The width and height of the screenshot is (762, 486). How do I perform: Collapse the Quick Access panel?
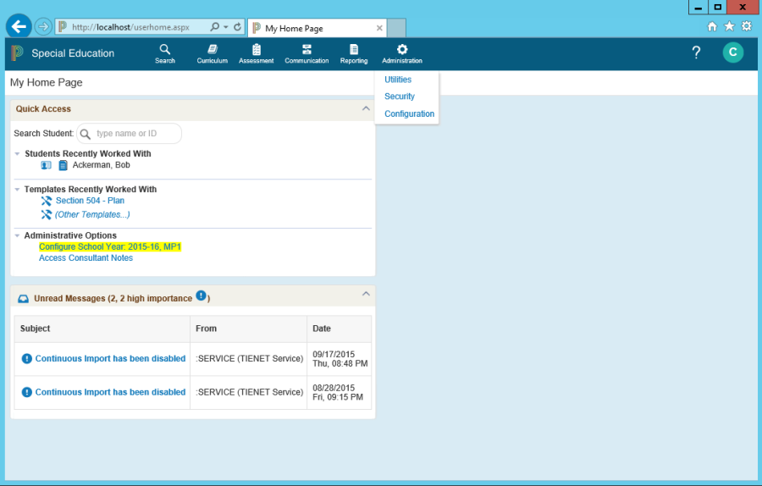366,108
